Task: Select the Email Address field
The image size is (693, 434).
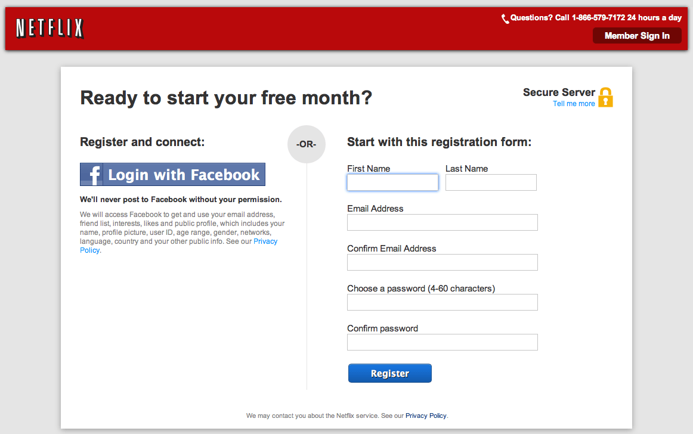Action: click(x=443, y=222)
